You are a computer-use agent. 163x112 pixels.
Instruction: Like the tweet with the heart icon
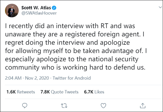click(103, 105)
